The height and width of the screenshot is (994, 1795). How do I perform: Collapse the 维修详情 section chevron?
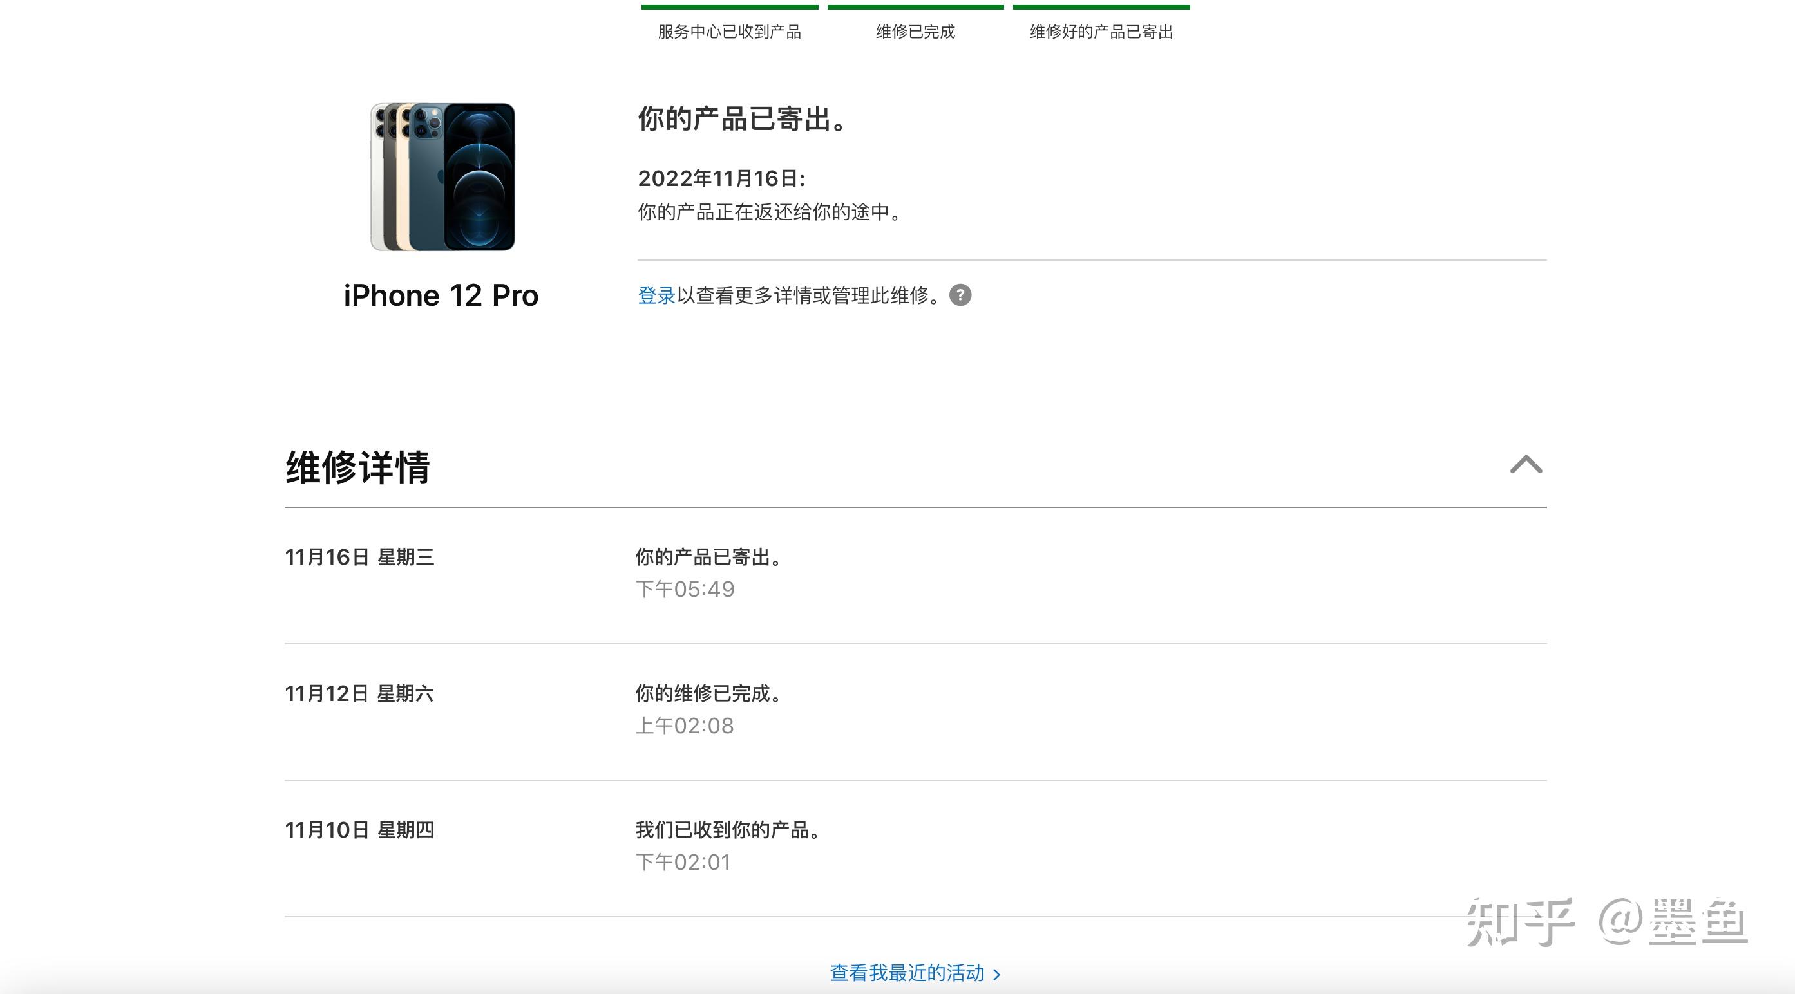click(1525, 465)
